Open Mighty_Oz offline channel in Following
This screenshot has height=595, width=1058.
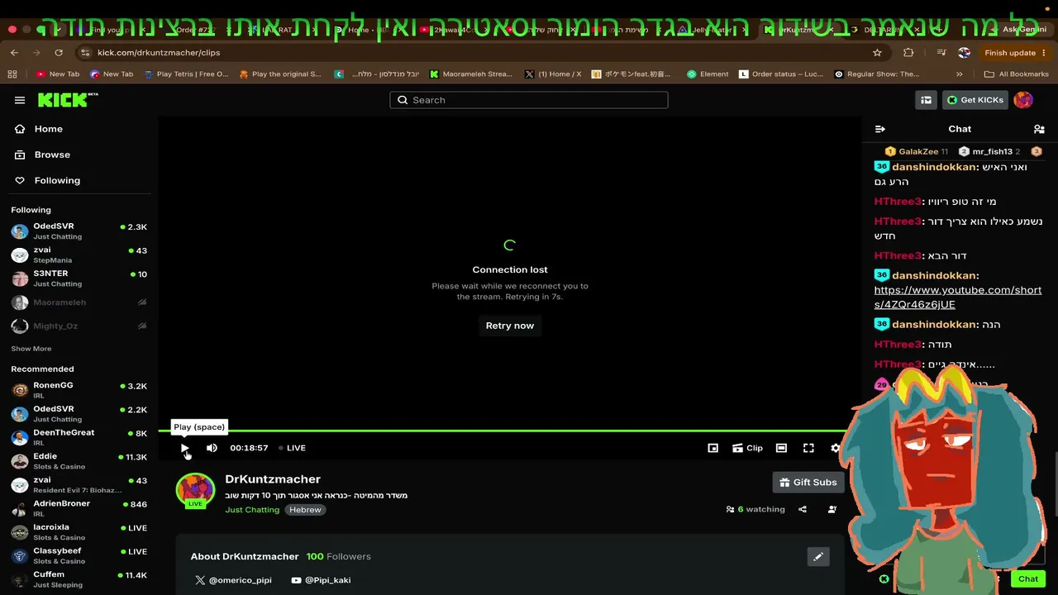[79, 326]
